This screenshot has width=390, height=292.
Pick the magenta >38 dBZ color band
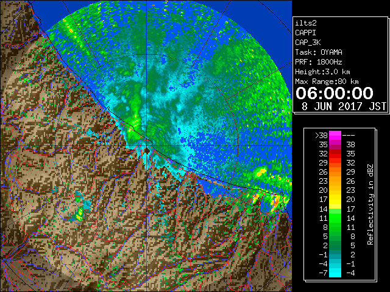point(335,136)
